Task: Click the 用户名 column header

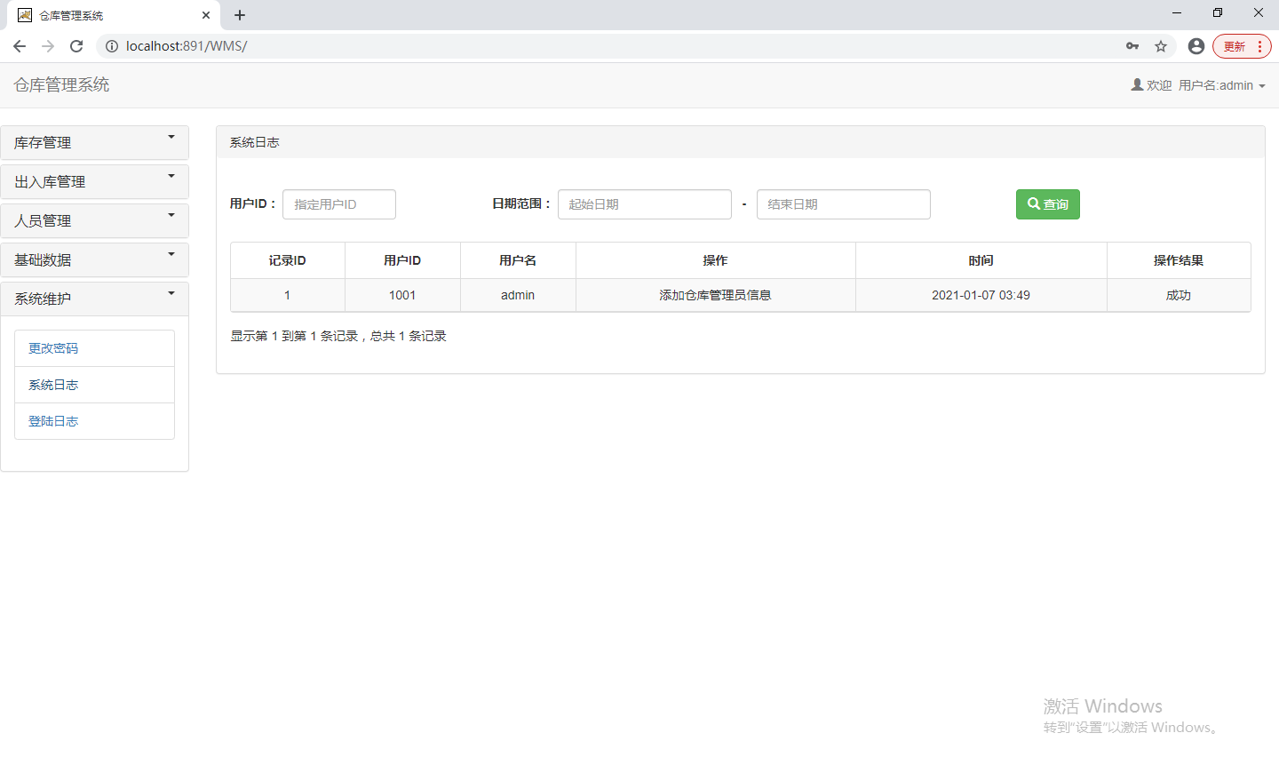Action: tap(518, 260)
